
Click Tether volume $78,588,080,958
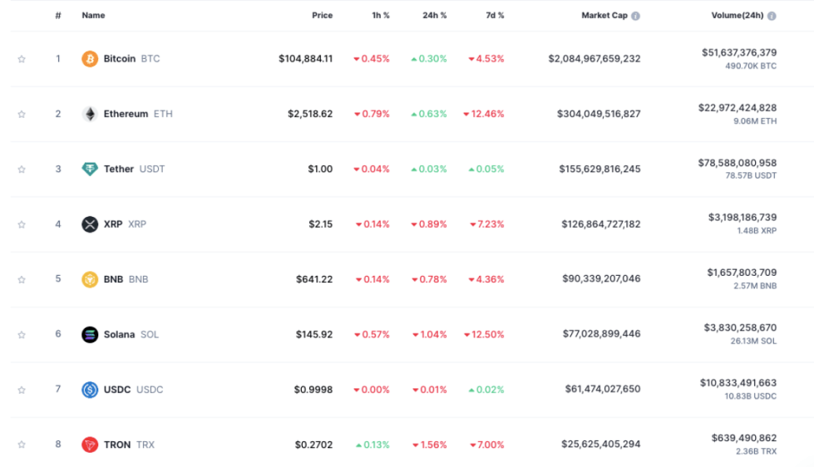pos(738,163)
